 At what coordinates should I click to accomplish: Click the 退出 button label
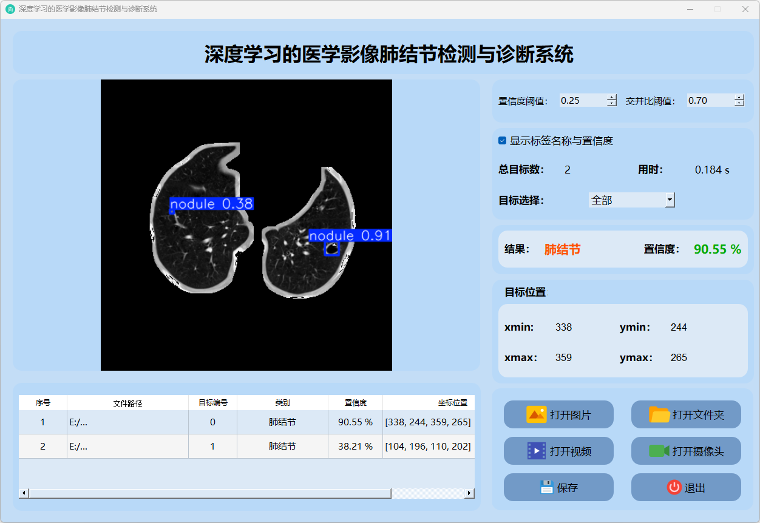[x=694, y=488]
